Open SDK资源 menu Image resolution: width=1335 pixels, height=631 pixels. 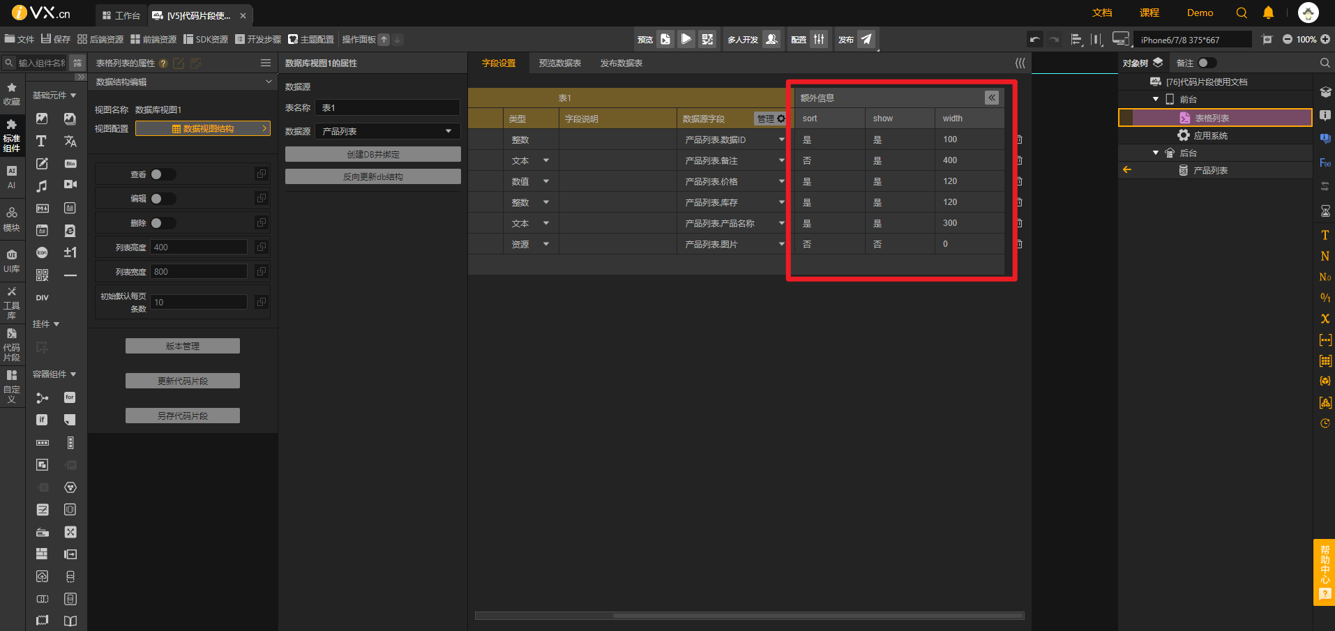(x=206, y=40)
